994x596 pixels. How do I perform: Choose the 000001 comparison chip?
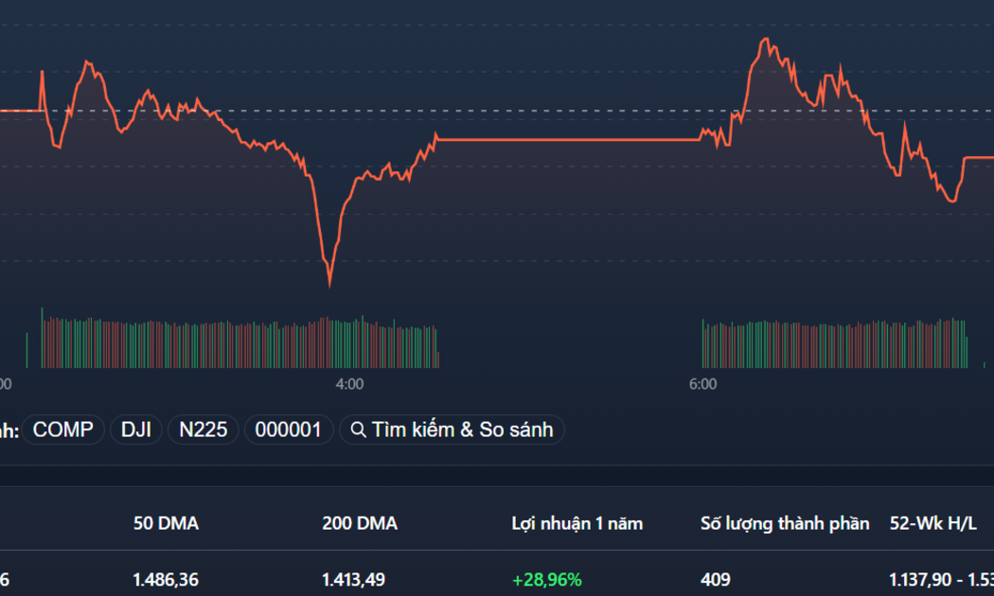288,429
